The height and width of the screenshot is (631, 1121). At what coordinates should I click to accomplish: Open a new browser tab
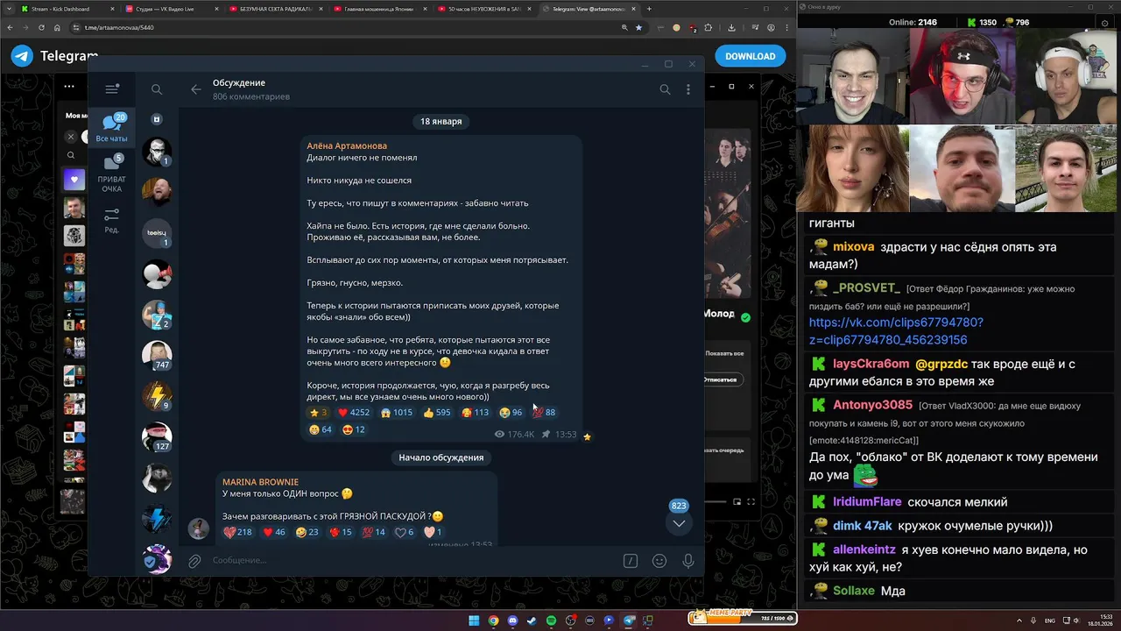pyautogui.click(x=649, y=9)
